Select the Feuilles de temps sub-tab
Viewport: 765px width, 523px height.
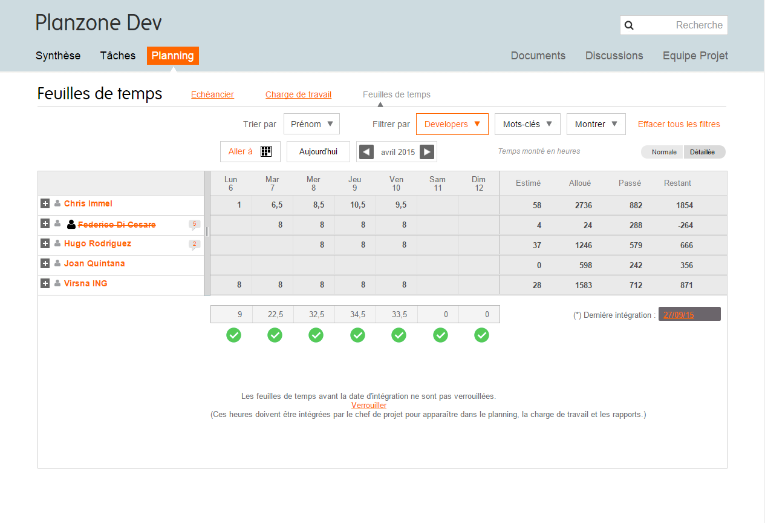(397, 94)
